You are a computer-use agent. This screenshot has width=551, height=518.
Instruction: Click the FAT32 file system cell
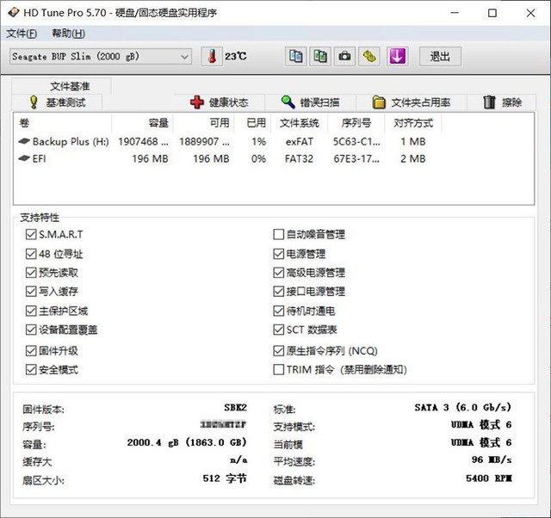tap(299, 158)
